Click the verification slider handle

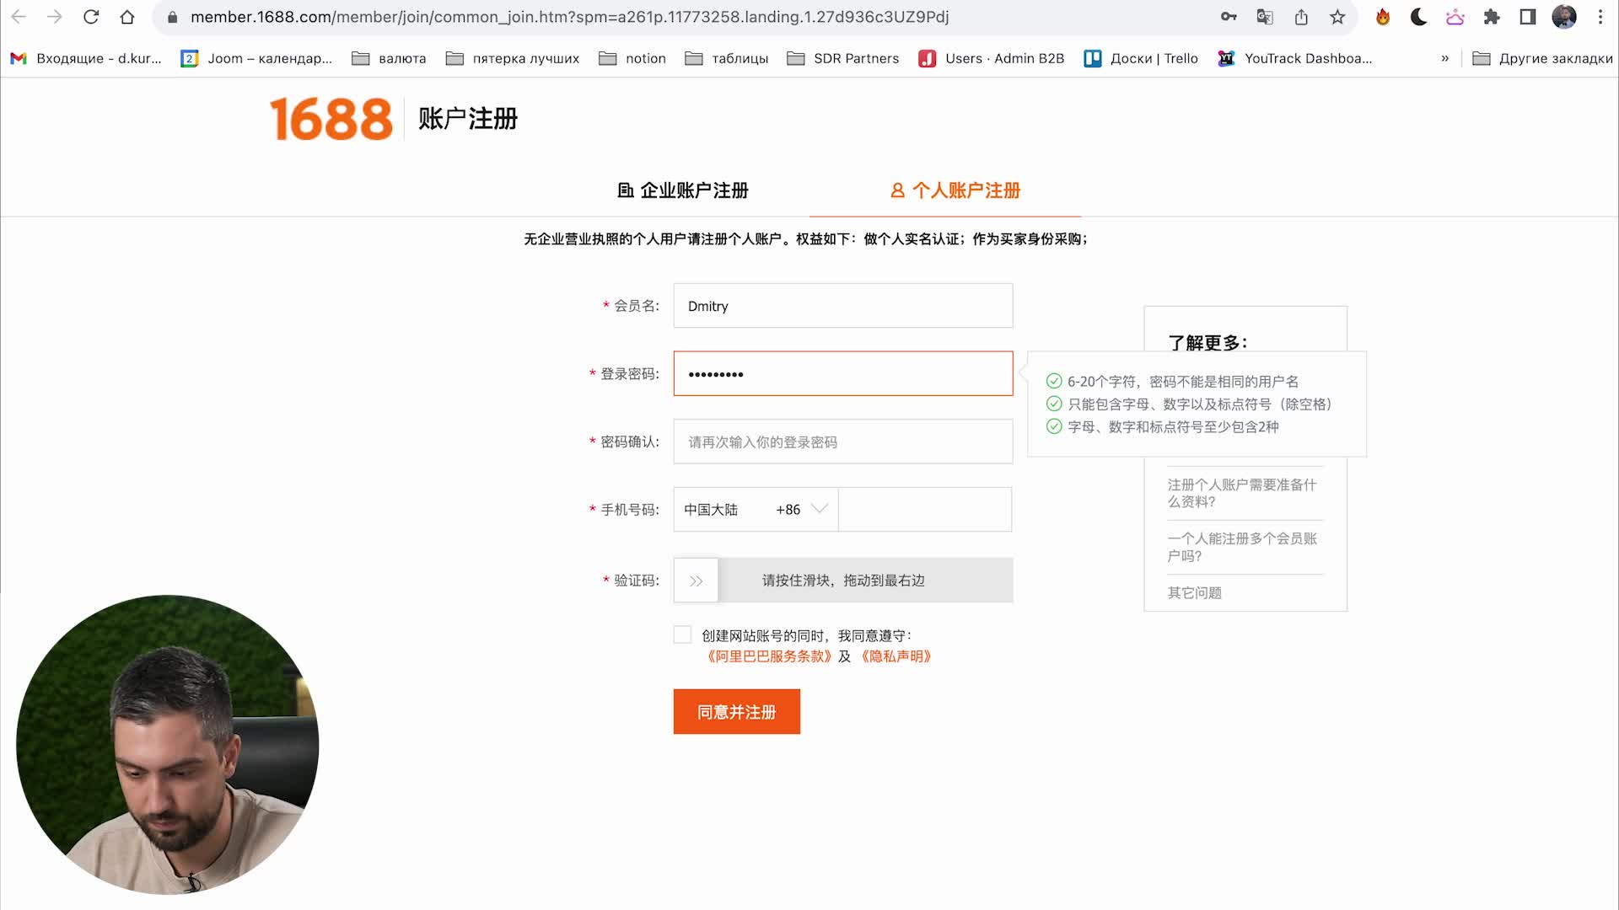tap(696, 581)
